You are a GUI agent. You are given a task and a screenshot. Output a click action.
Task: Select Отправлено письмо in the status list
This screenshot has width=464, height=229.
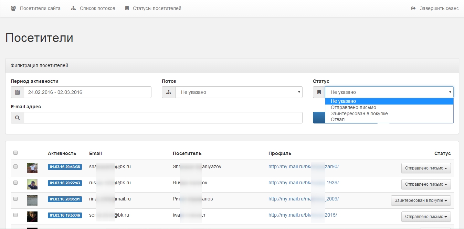point(353,107)
